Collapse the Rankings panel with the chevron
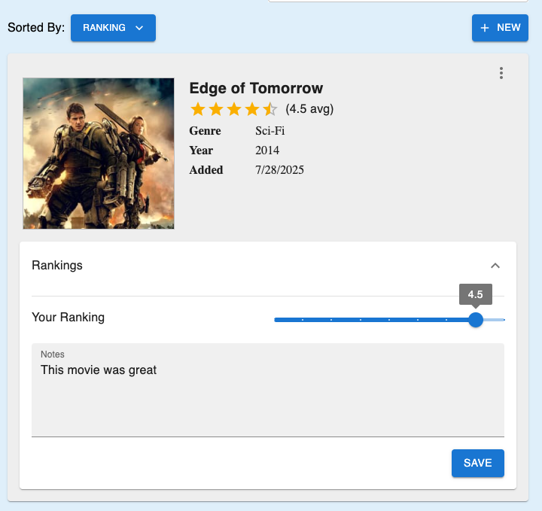Screen dimensions: 542x511 tap(495, 266)
